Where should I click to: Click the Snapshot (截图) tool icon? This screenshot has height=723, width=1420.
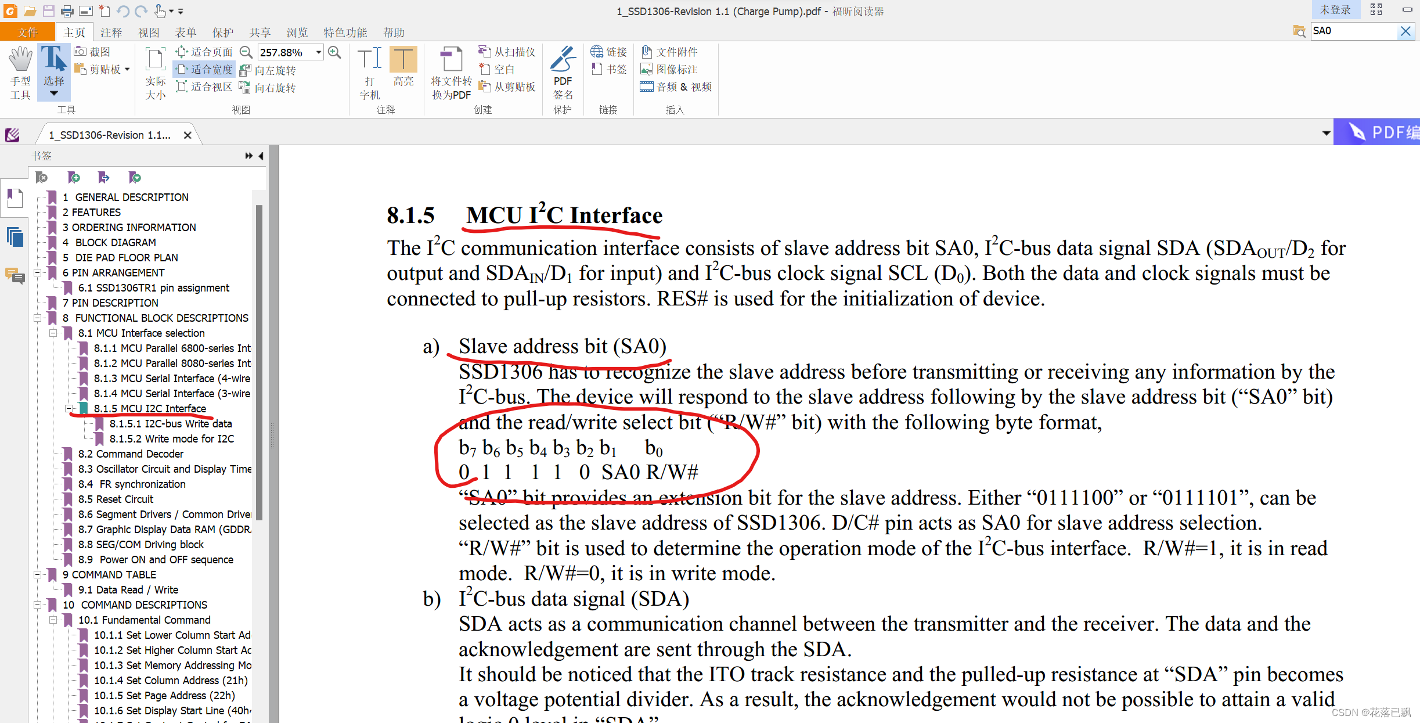coord(81,52)
